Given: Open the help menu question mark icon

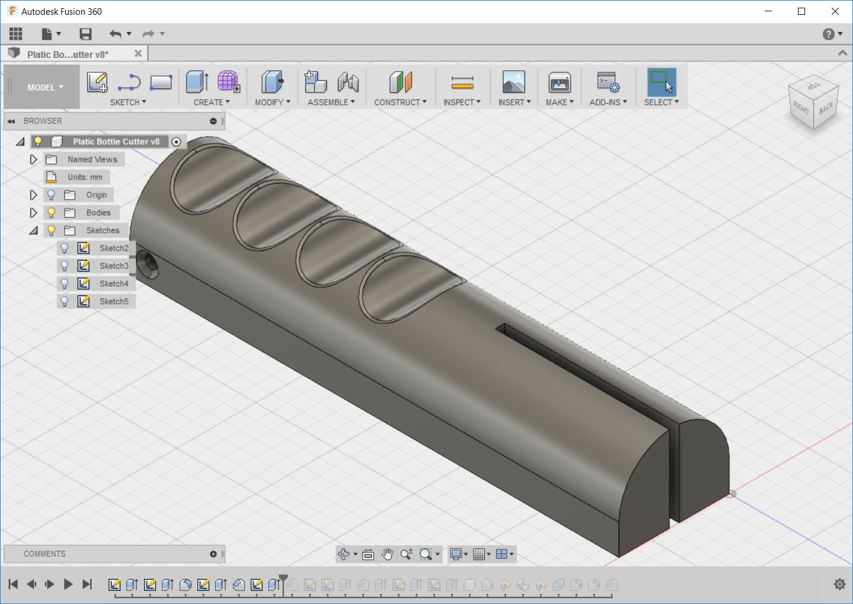Looking at the screenshot, I should point(828,34).
